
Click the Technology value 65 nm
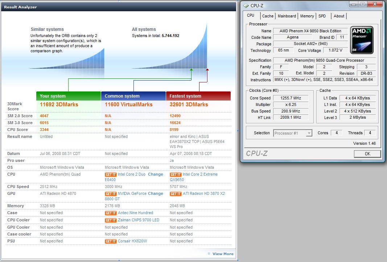pyautogui.click(x=283, y=50)
